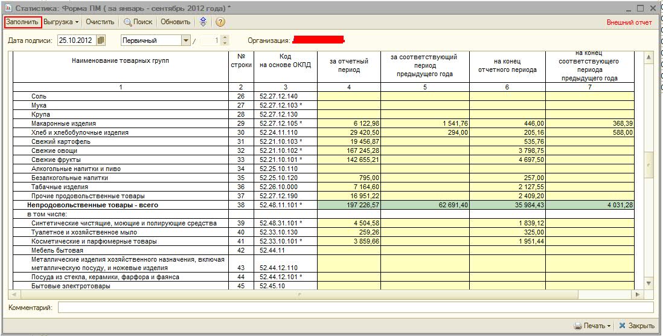
Task: Select cell 29 420,50 for Хлеб
Action: point(349,132)
